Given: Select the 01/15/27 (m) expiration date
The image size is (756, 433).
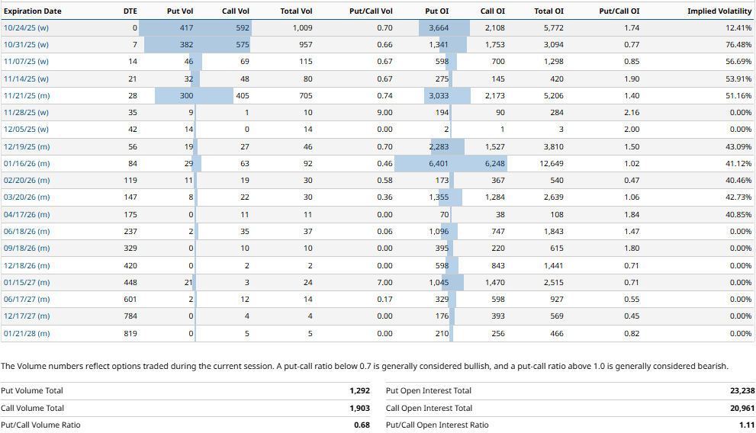Looking at the screenshot, I should pyautogui.click(x=27, y=283).
